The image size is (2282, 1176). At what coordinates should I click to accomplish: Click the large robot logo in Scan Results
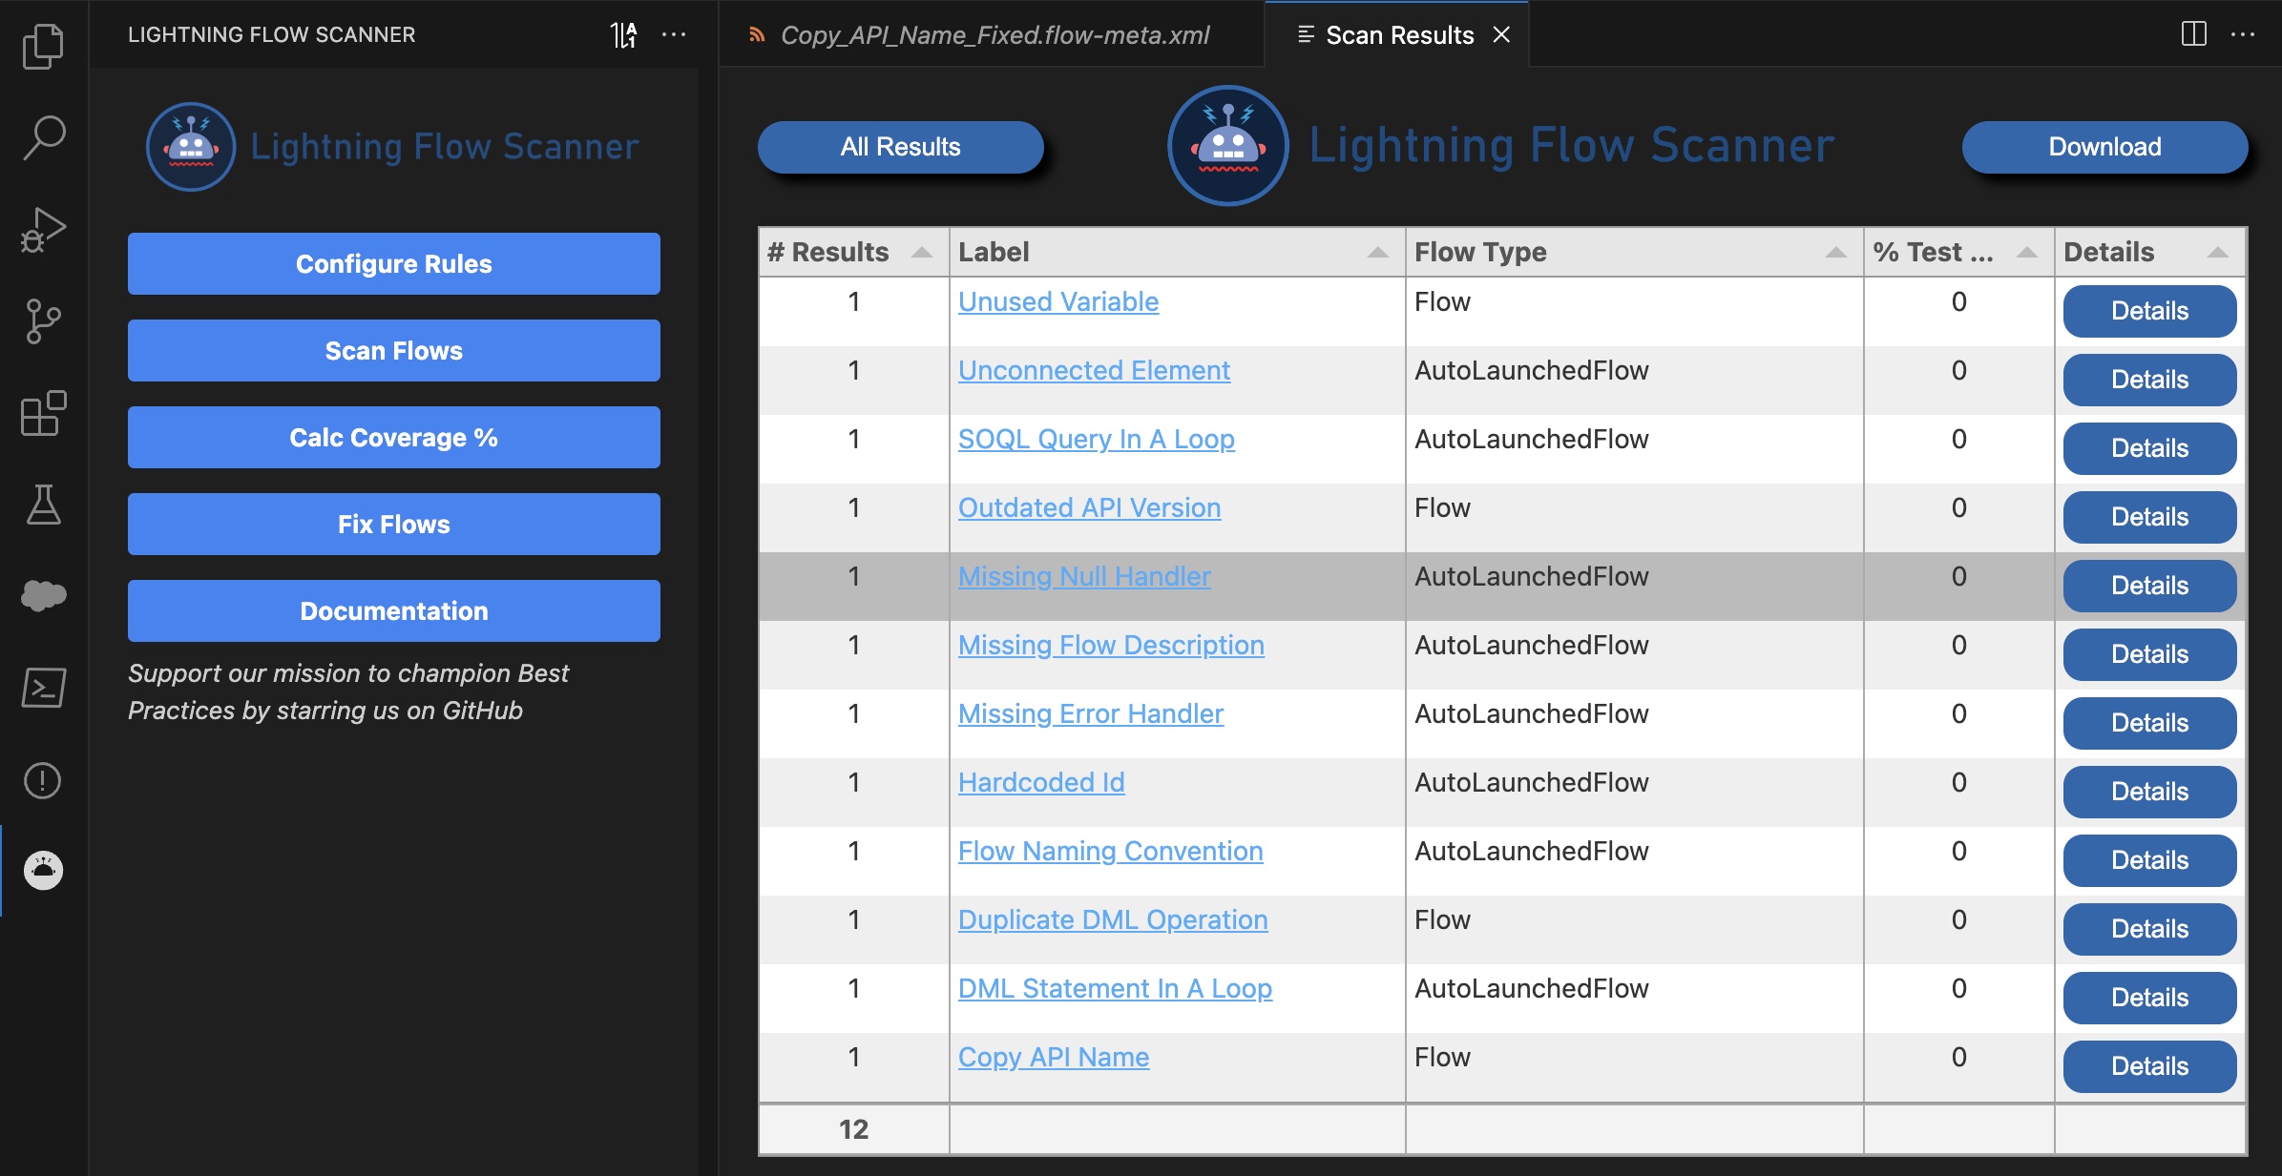coord(1228,145)
